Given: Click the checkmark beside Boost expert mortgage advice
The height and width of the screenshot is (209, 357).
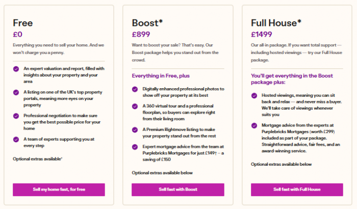Looking at the screenshot, I should [x=135, y=147].
